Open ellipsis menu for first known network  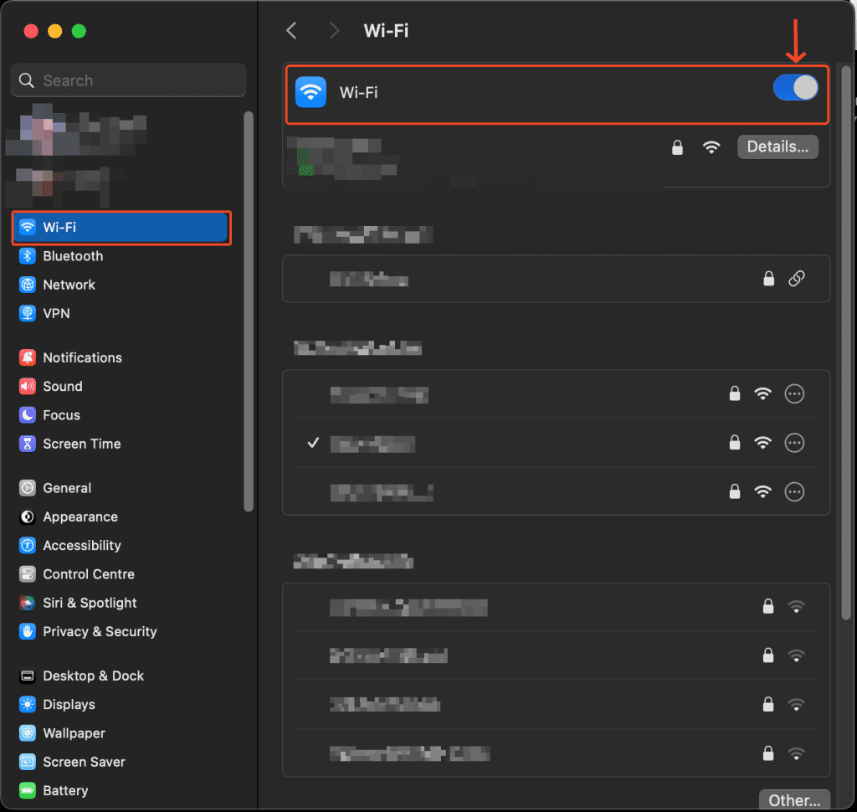[794, 393]
